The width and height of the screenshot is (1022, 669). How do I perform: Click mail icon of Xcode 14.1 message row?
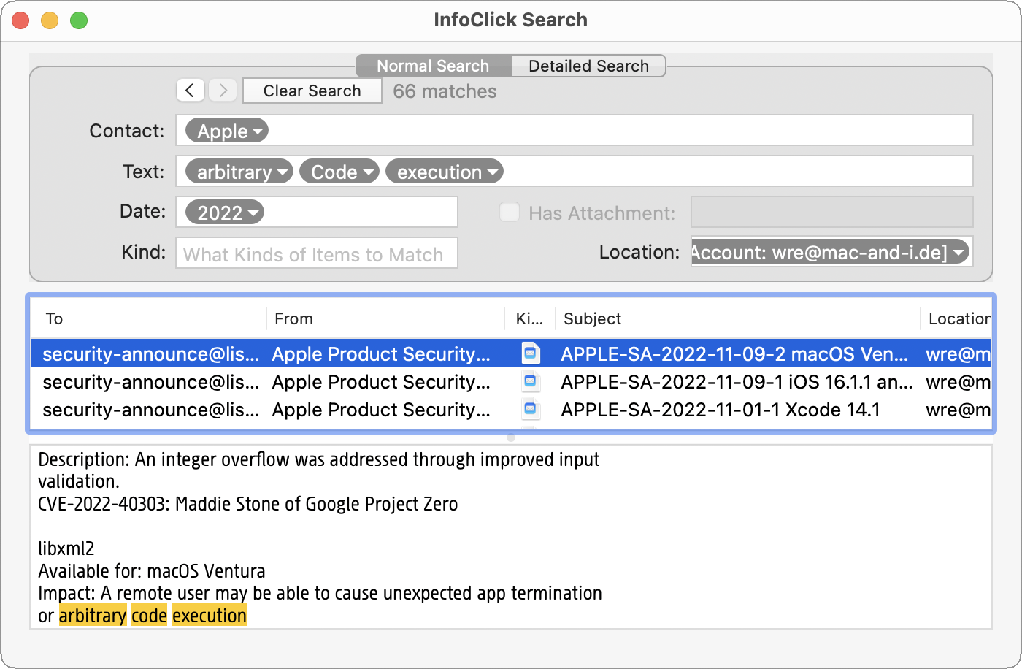[x=531, y=410]
